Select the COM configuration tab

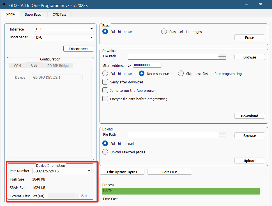pos(17,65)
